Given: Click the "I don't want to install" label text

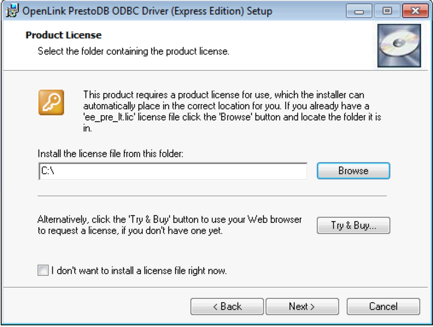Looking at the screenshot, I should click(x=139, y=271).
